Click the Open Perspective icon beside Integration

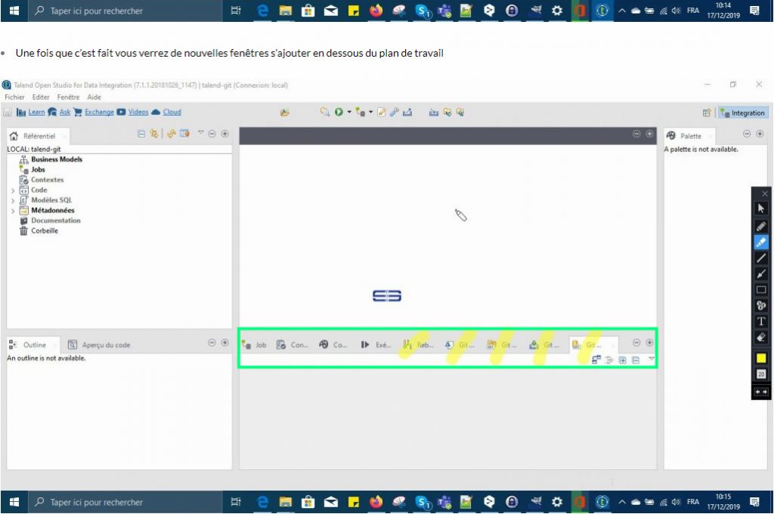(x=707, y=113)
